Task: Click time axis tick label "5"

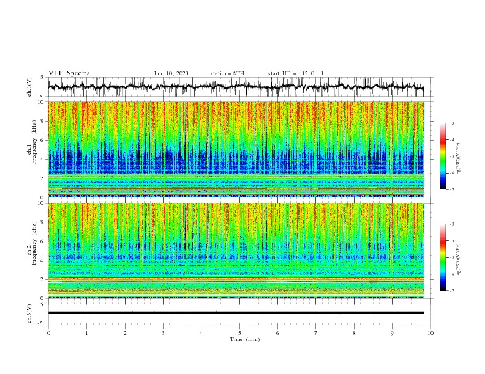Action: pyautogui.click(x=239, y=333)
